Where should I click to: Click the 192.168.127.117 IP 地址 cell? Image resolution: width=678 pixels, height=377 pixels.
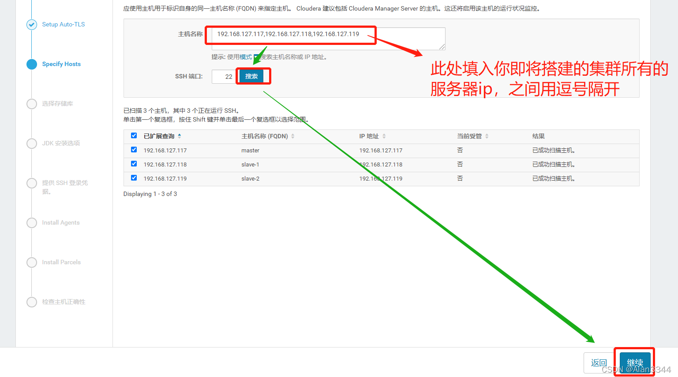point(381,150)
